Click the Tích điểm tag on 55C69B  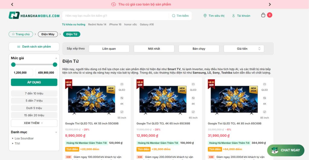point(72,149)
